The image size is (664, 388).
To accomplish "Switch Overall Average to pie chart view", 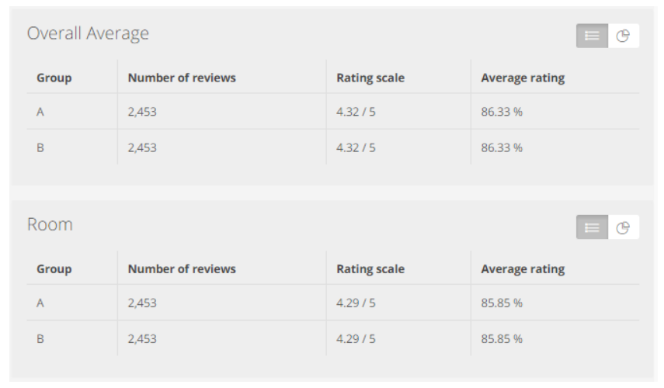I will [x=624, y=36].
